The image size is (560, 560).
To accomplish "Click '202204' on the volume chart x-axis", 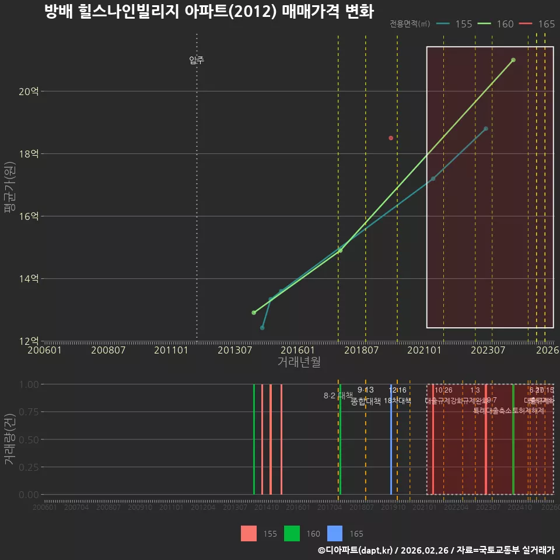I will click(x=456, y=507).
